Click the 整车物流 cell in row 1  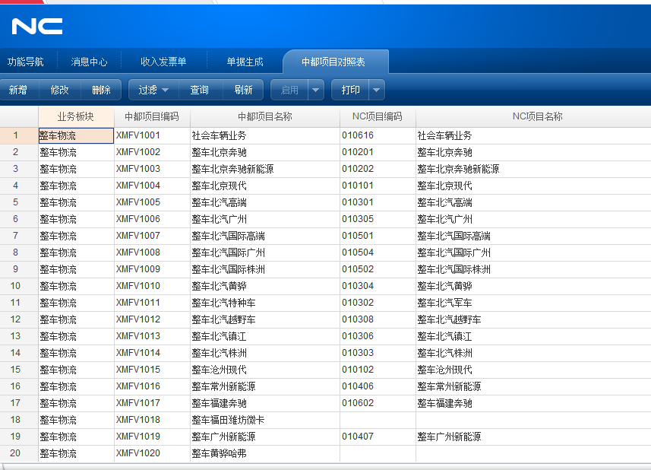pos(76,135)
